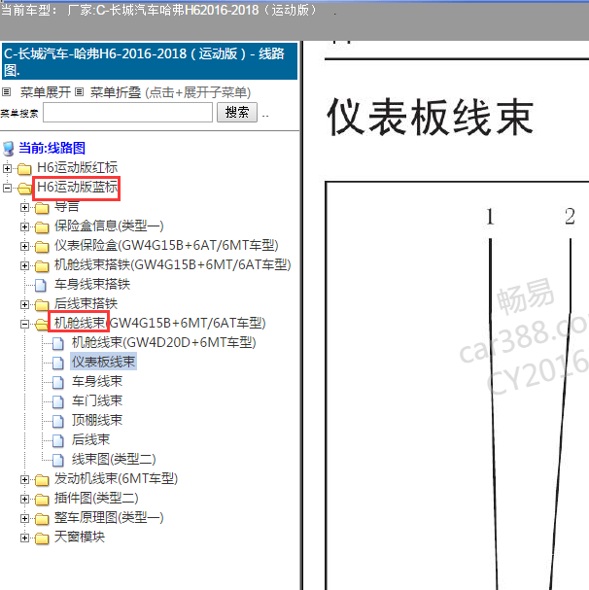Expand the 后线束搭铁 node
The image size is (589, 590).
click(x=24, y=304)
